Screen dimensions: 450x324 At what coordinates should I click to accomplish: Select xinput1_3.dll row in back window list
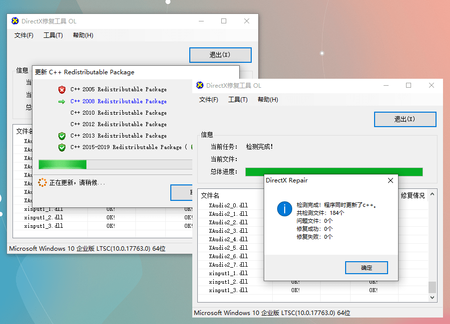[x=103, y=226]
